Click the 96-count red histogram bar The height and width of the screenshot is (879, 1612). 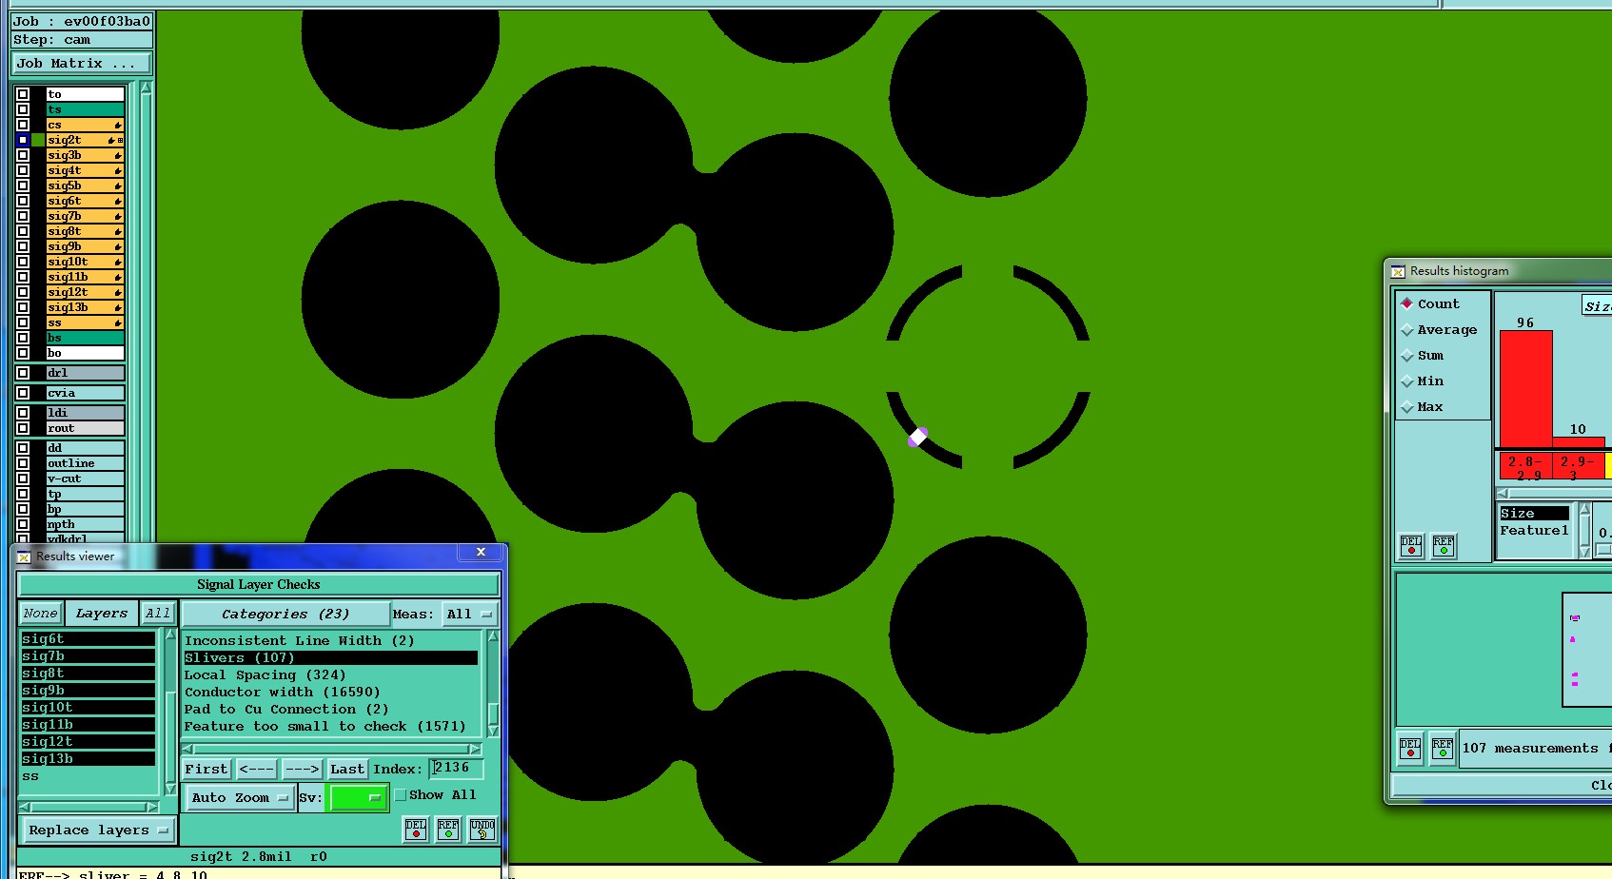coord(1525,388)
